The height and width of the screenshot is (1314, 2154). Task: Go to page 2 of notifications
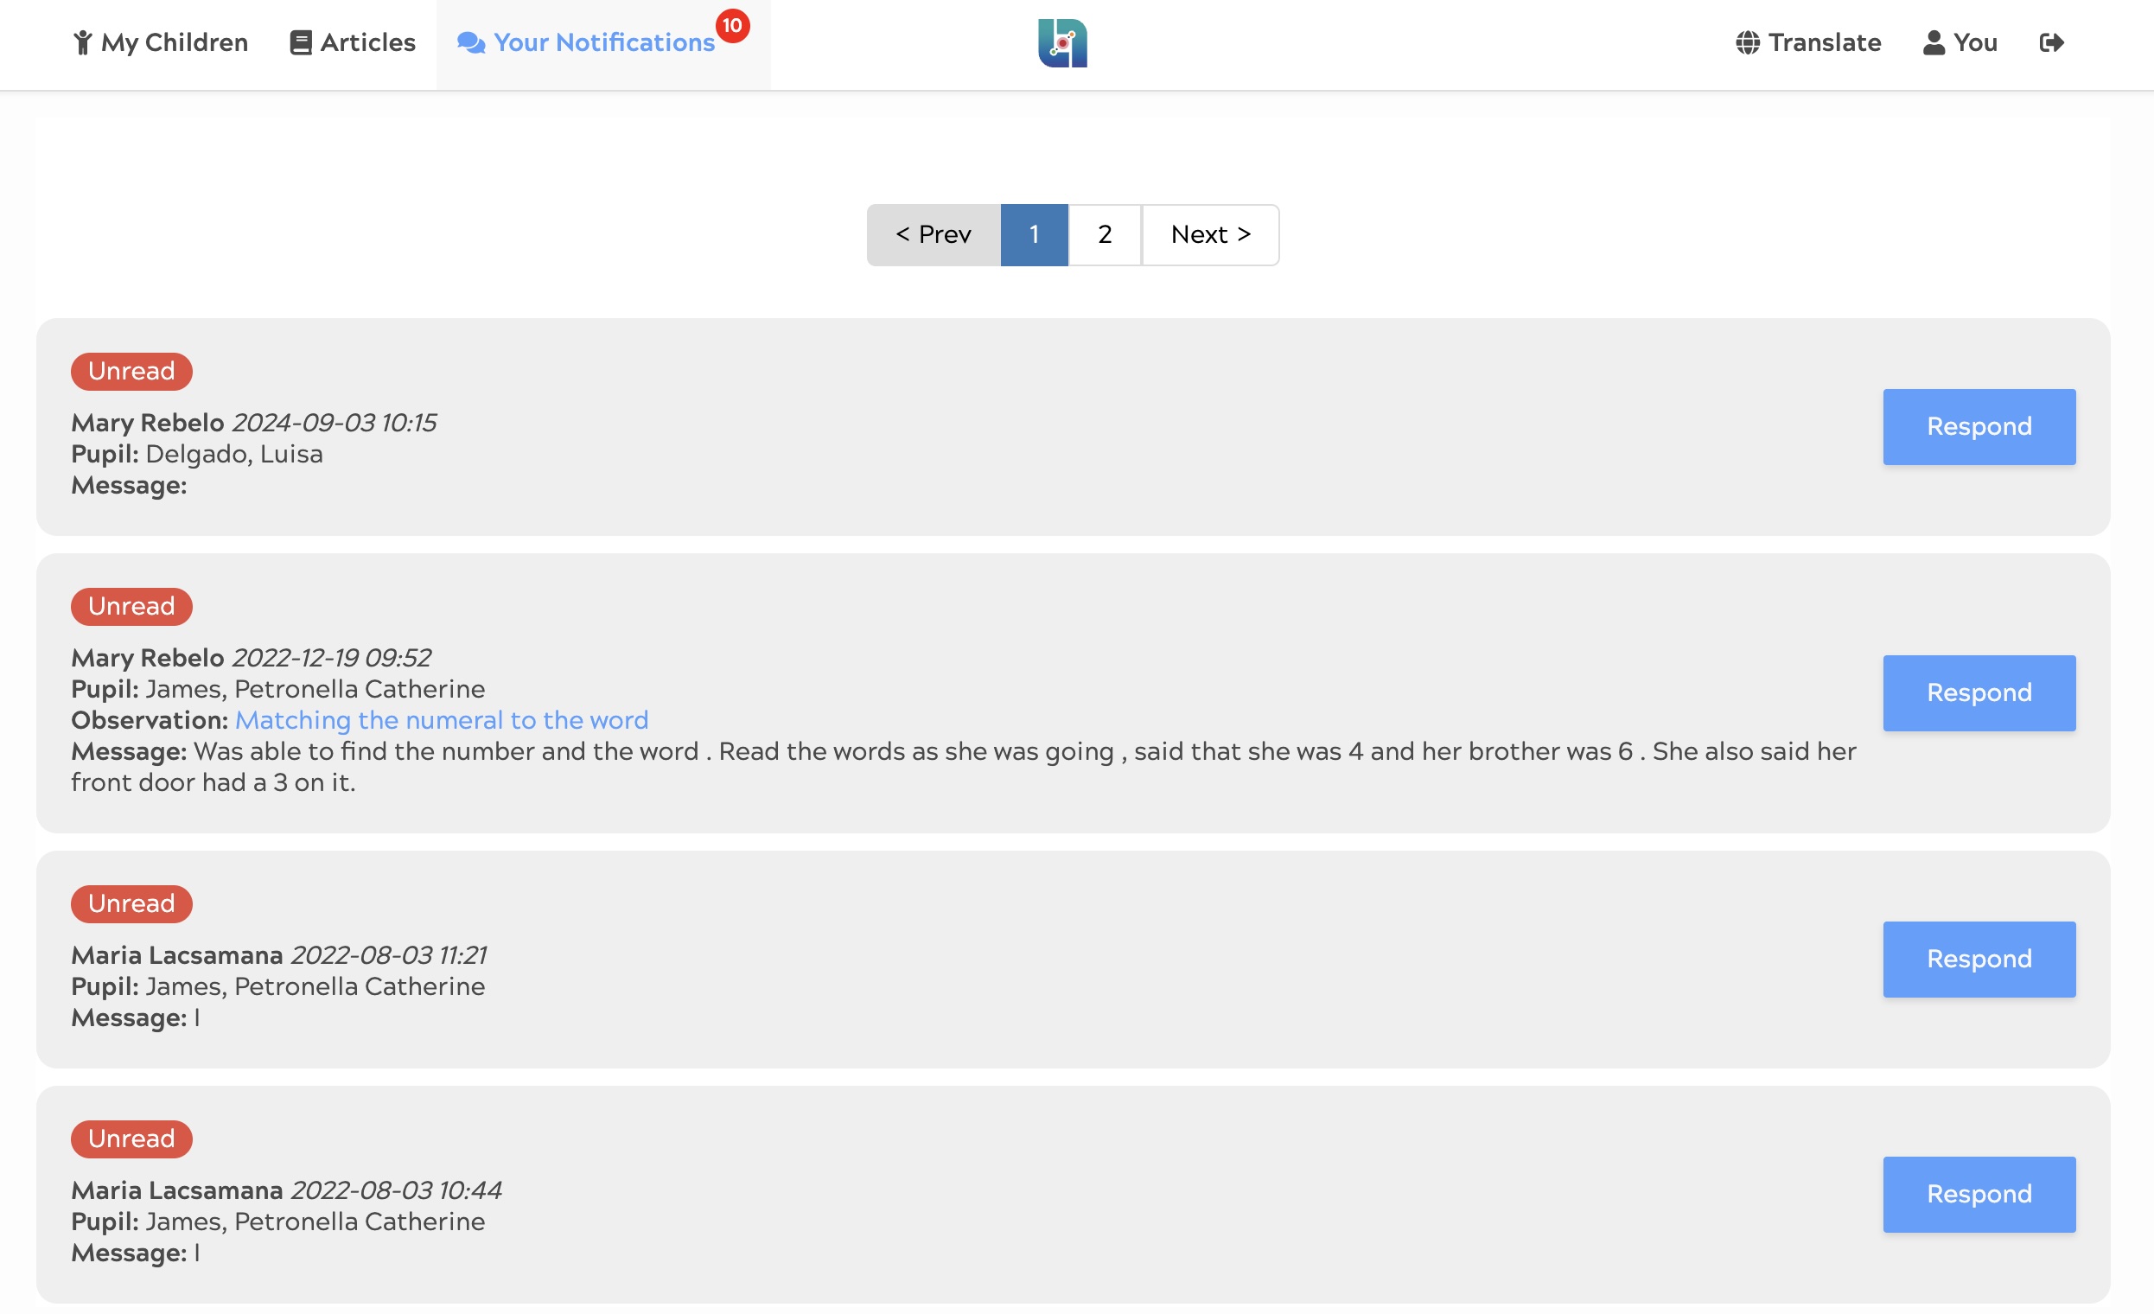coord(1104,234)
